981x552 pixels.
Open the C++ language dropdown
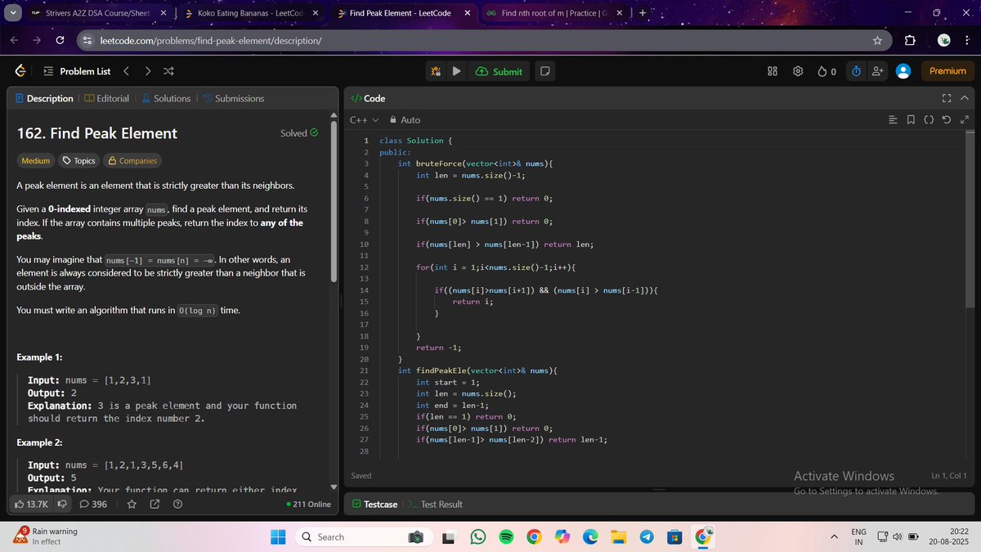(364, 120)
